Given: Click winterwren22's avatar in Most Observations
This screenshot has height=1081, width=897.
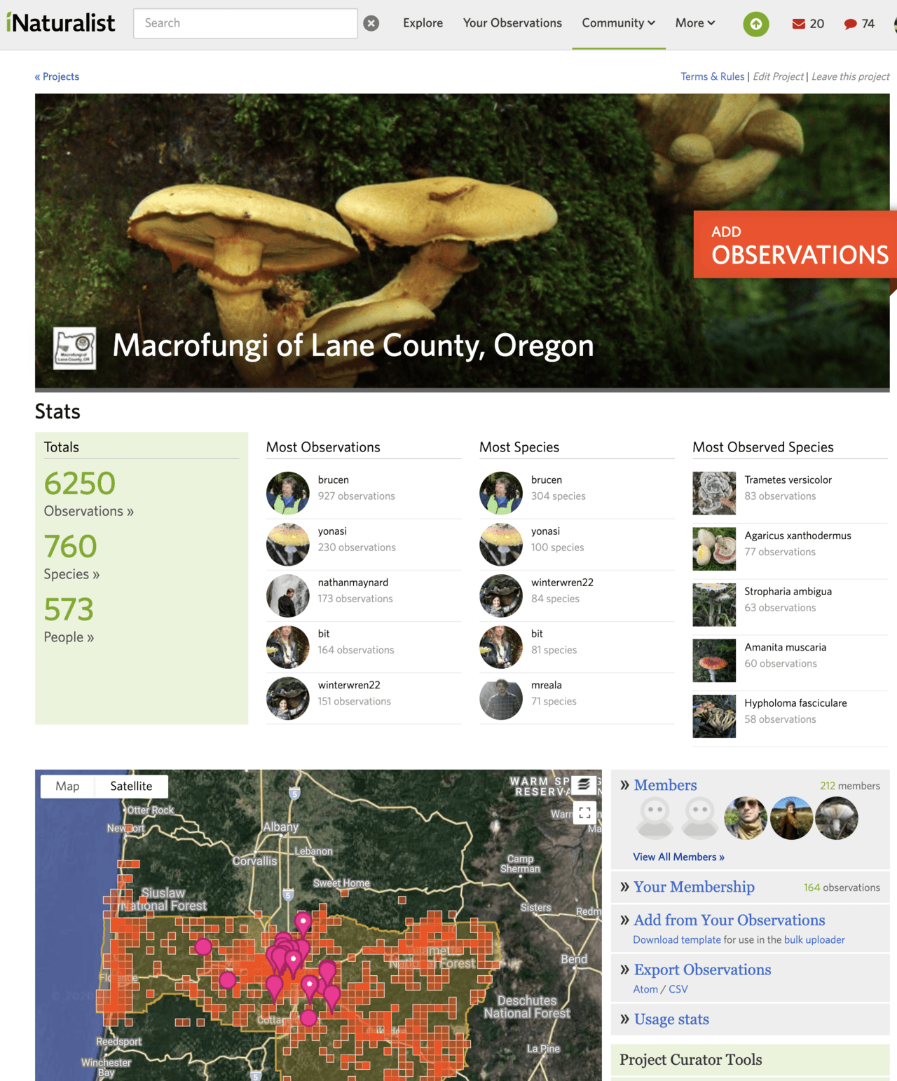Looking at the screenshot, I should [288, 698].
